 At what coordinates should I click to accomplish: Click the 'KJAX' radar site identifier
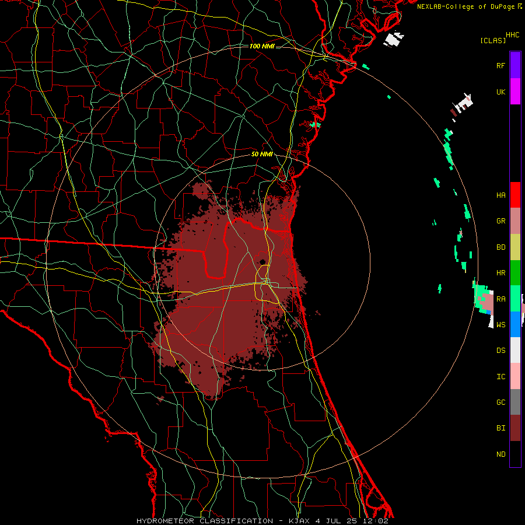pyautogui.click(x=299, y=521)
